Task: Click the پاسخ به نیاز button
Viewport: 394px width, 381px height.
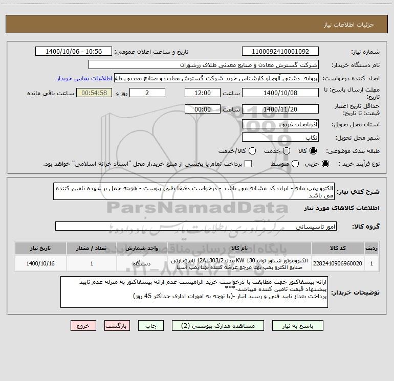Action: [x=298, y=326]
